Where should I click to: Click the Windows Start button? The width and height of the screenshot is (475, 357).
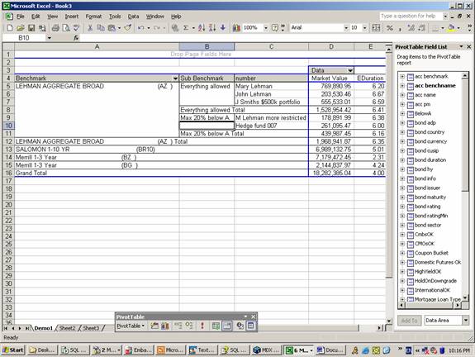13,350
